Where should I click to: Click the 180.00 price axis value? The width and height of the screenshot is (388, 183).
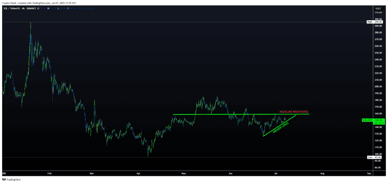pos(378,100)
